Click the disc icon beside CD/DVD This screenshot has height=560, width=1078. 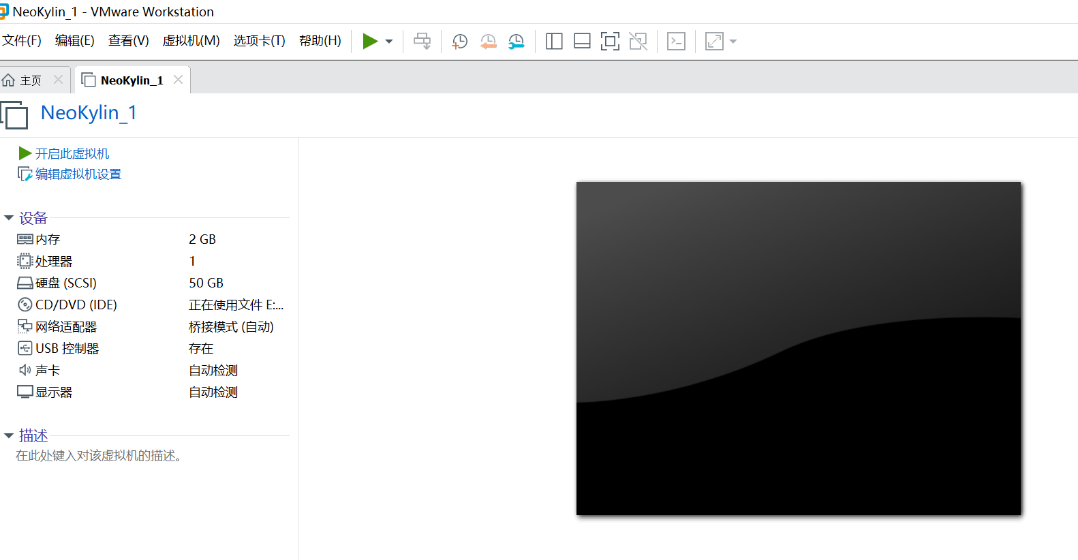25,305
